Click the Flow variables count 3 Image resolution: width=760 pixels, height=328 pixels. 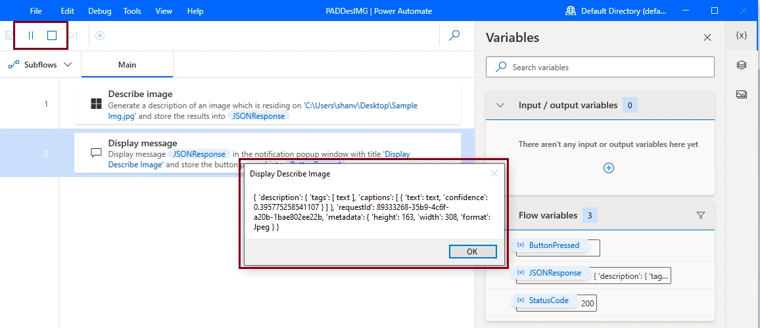[x=590, y=215]
